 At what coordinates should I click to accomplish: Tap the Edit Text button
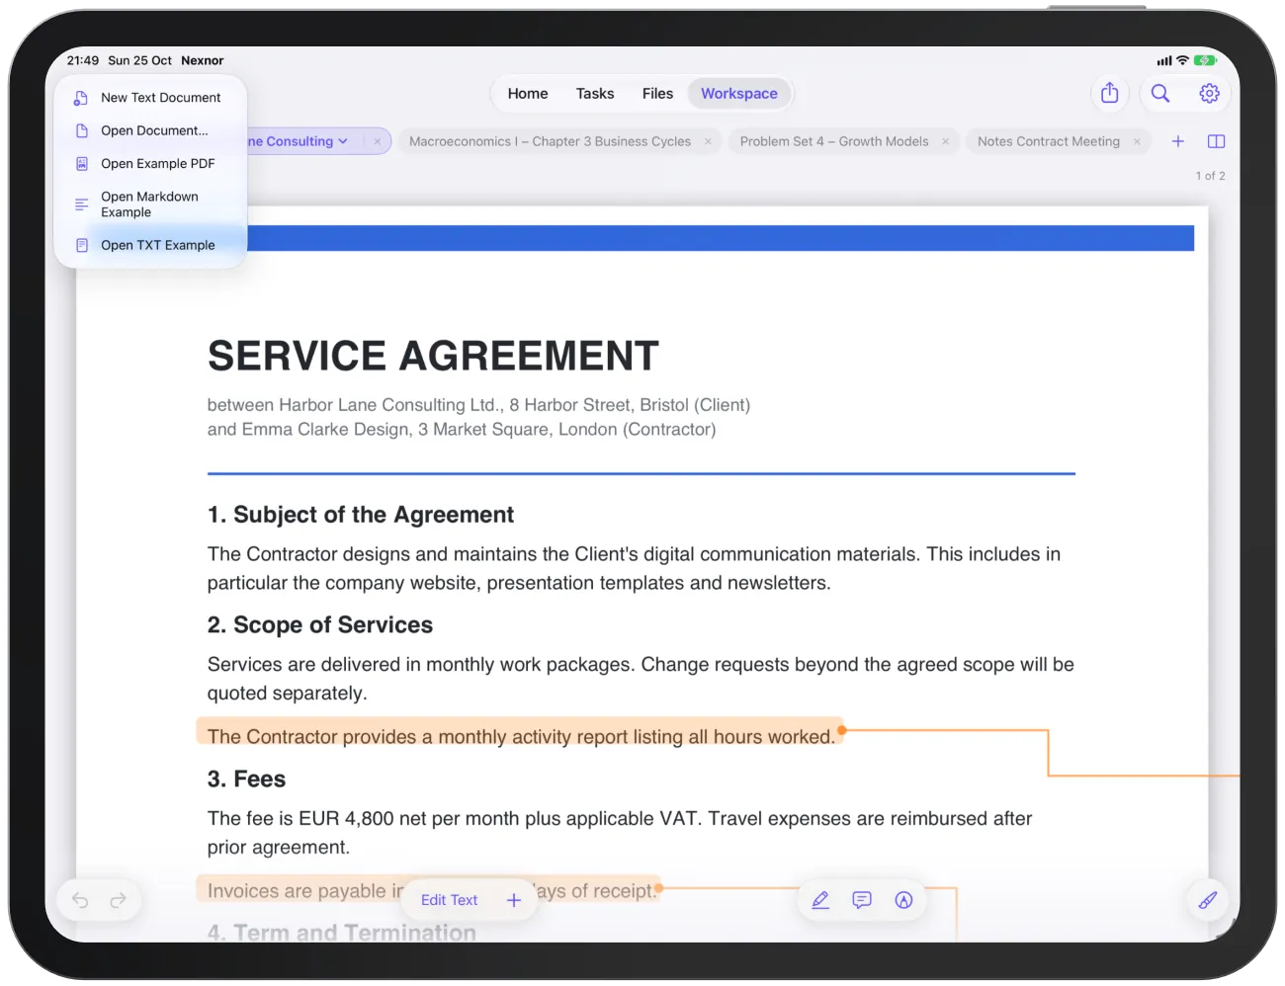(449, 900)
